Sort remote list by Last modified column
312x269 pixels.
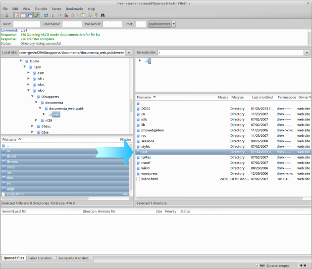(262, 98)
